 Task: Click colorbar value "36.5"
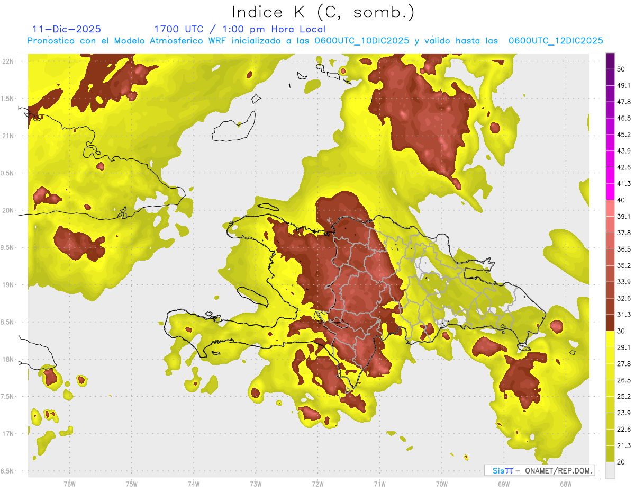(624, 249)
